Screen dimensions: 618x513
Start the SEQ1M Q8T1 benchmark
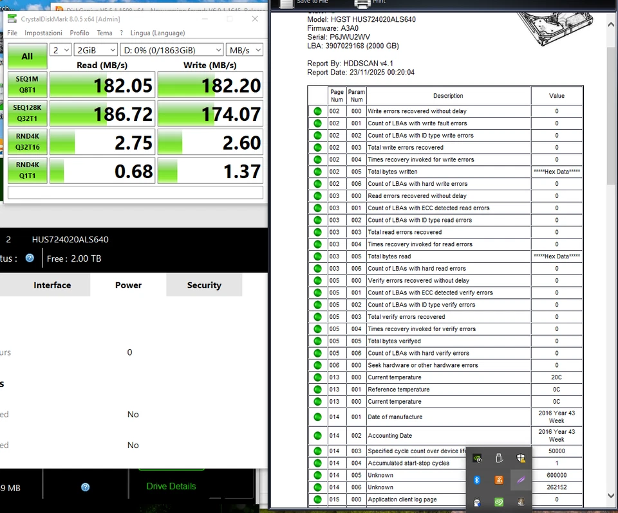[27, 84]
